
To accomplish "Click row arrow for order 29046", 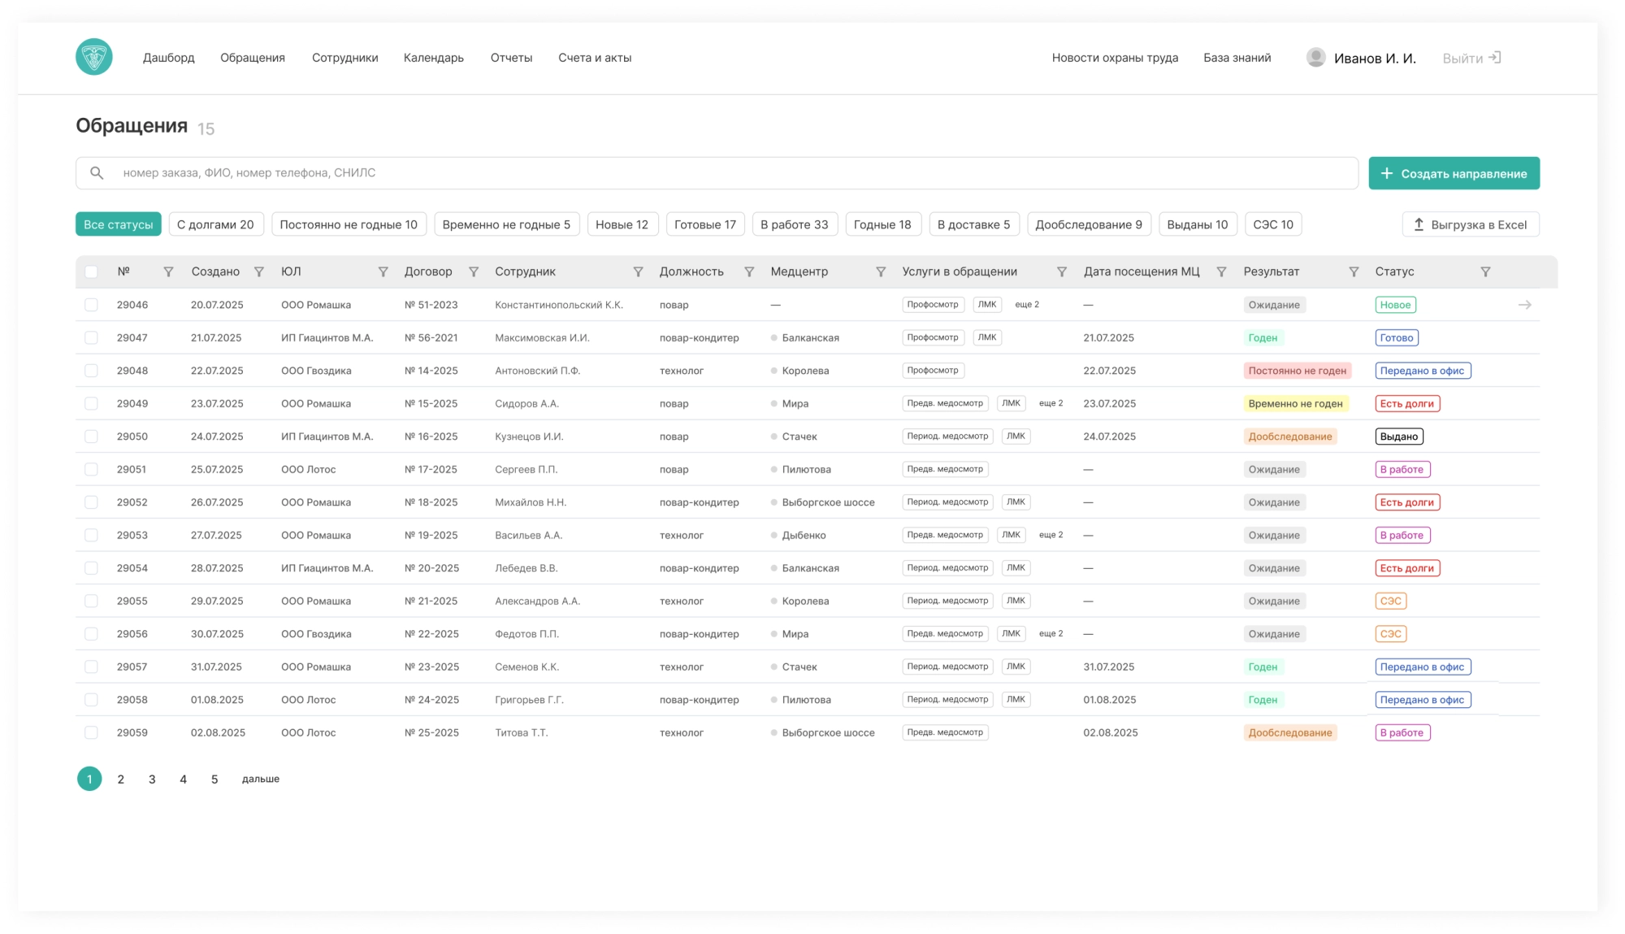I will tap(1524, 305).
